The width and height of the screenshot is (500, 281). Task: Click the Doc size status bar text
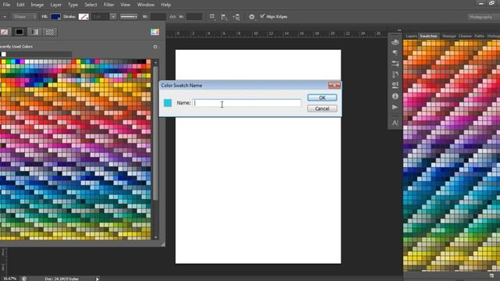[62, 279]
